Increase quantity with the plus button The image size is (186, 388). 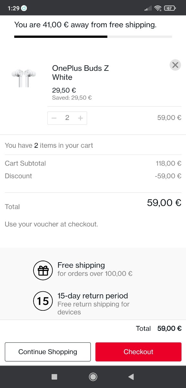tap(81, 118)
